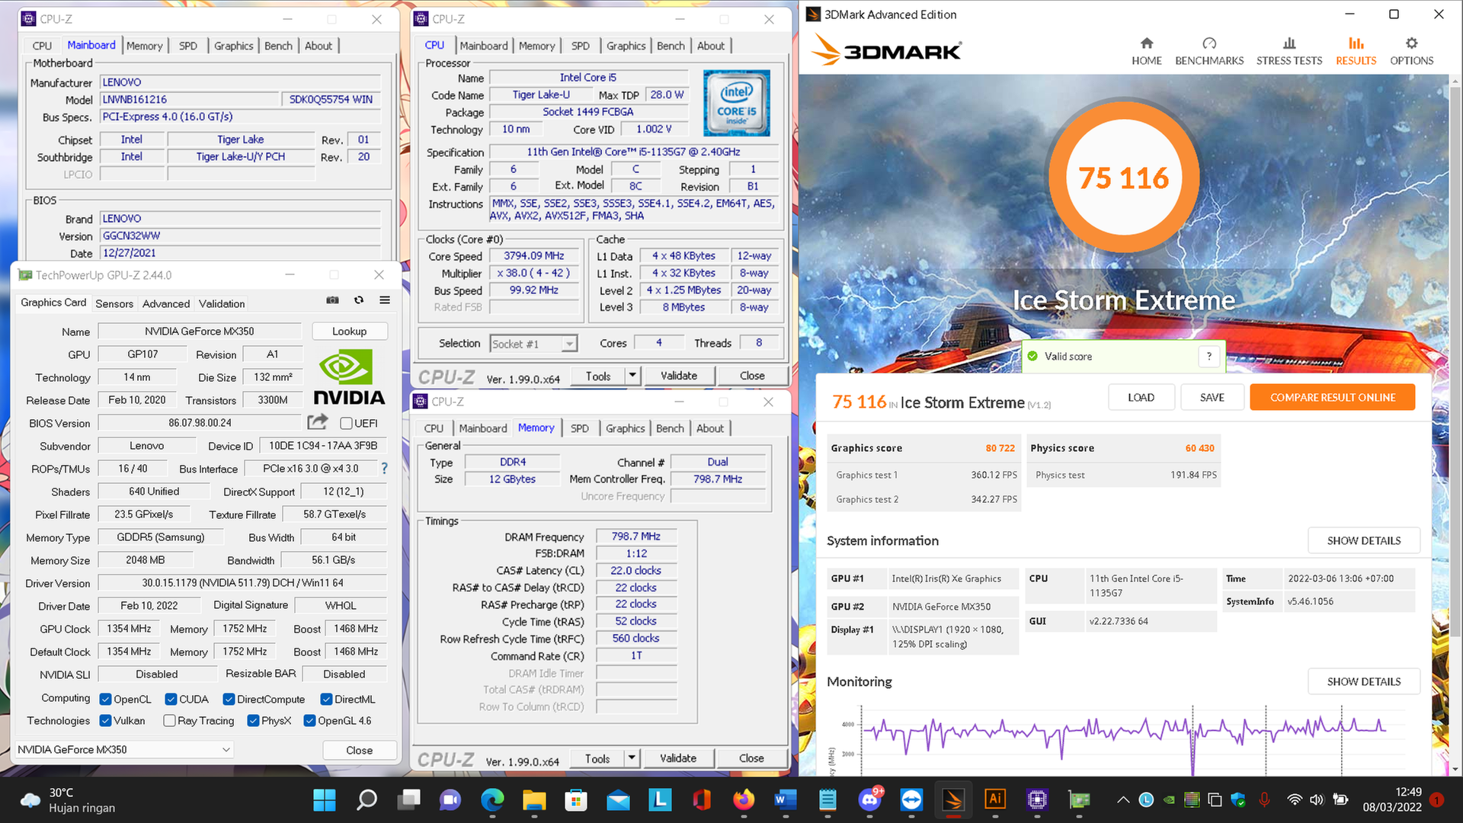Open Graphics tab in Memory CPU-Z window
Screen dimensions: 1463x823
[625, 428]
